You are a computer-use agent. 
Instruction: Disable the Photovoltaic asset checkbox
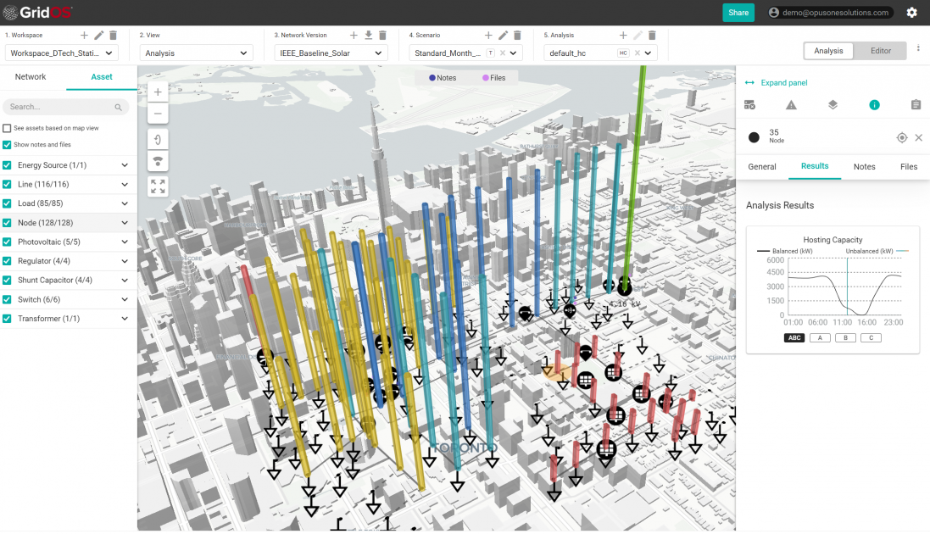5,242
